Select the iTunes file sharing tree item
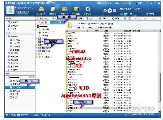 tap(46, 32)
